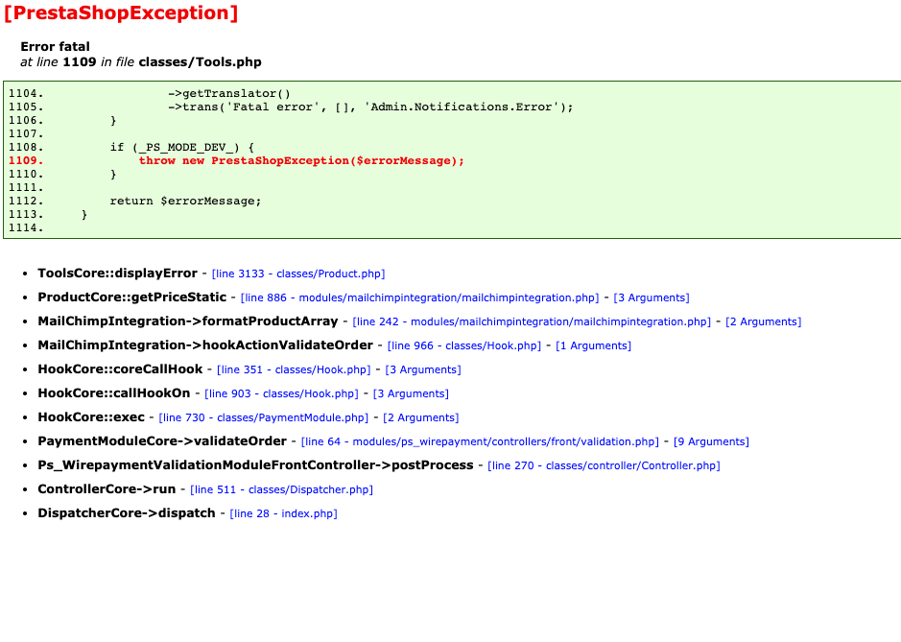Image resolution: width=901 pixels, height=642 pixels.
Task: Click MailChimpIntegration->hookActionValidateOrder trace entry
Action: [205, 345]
